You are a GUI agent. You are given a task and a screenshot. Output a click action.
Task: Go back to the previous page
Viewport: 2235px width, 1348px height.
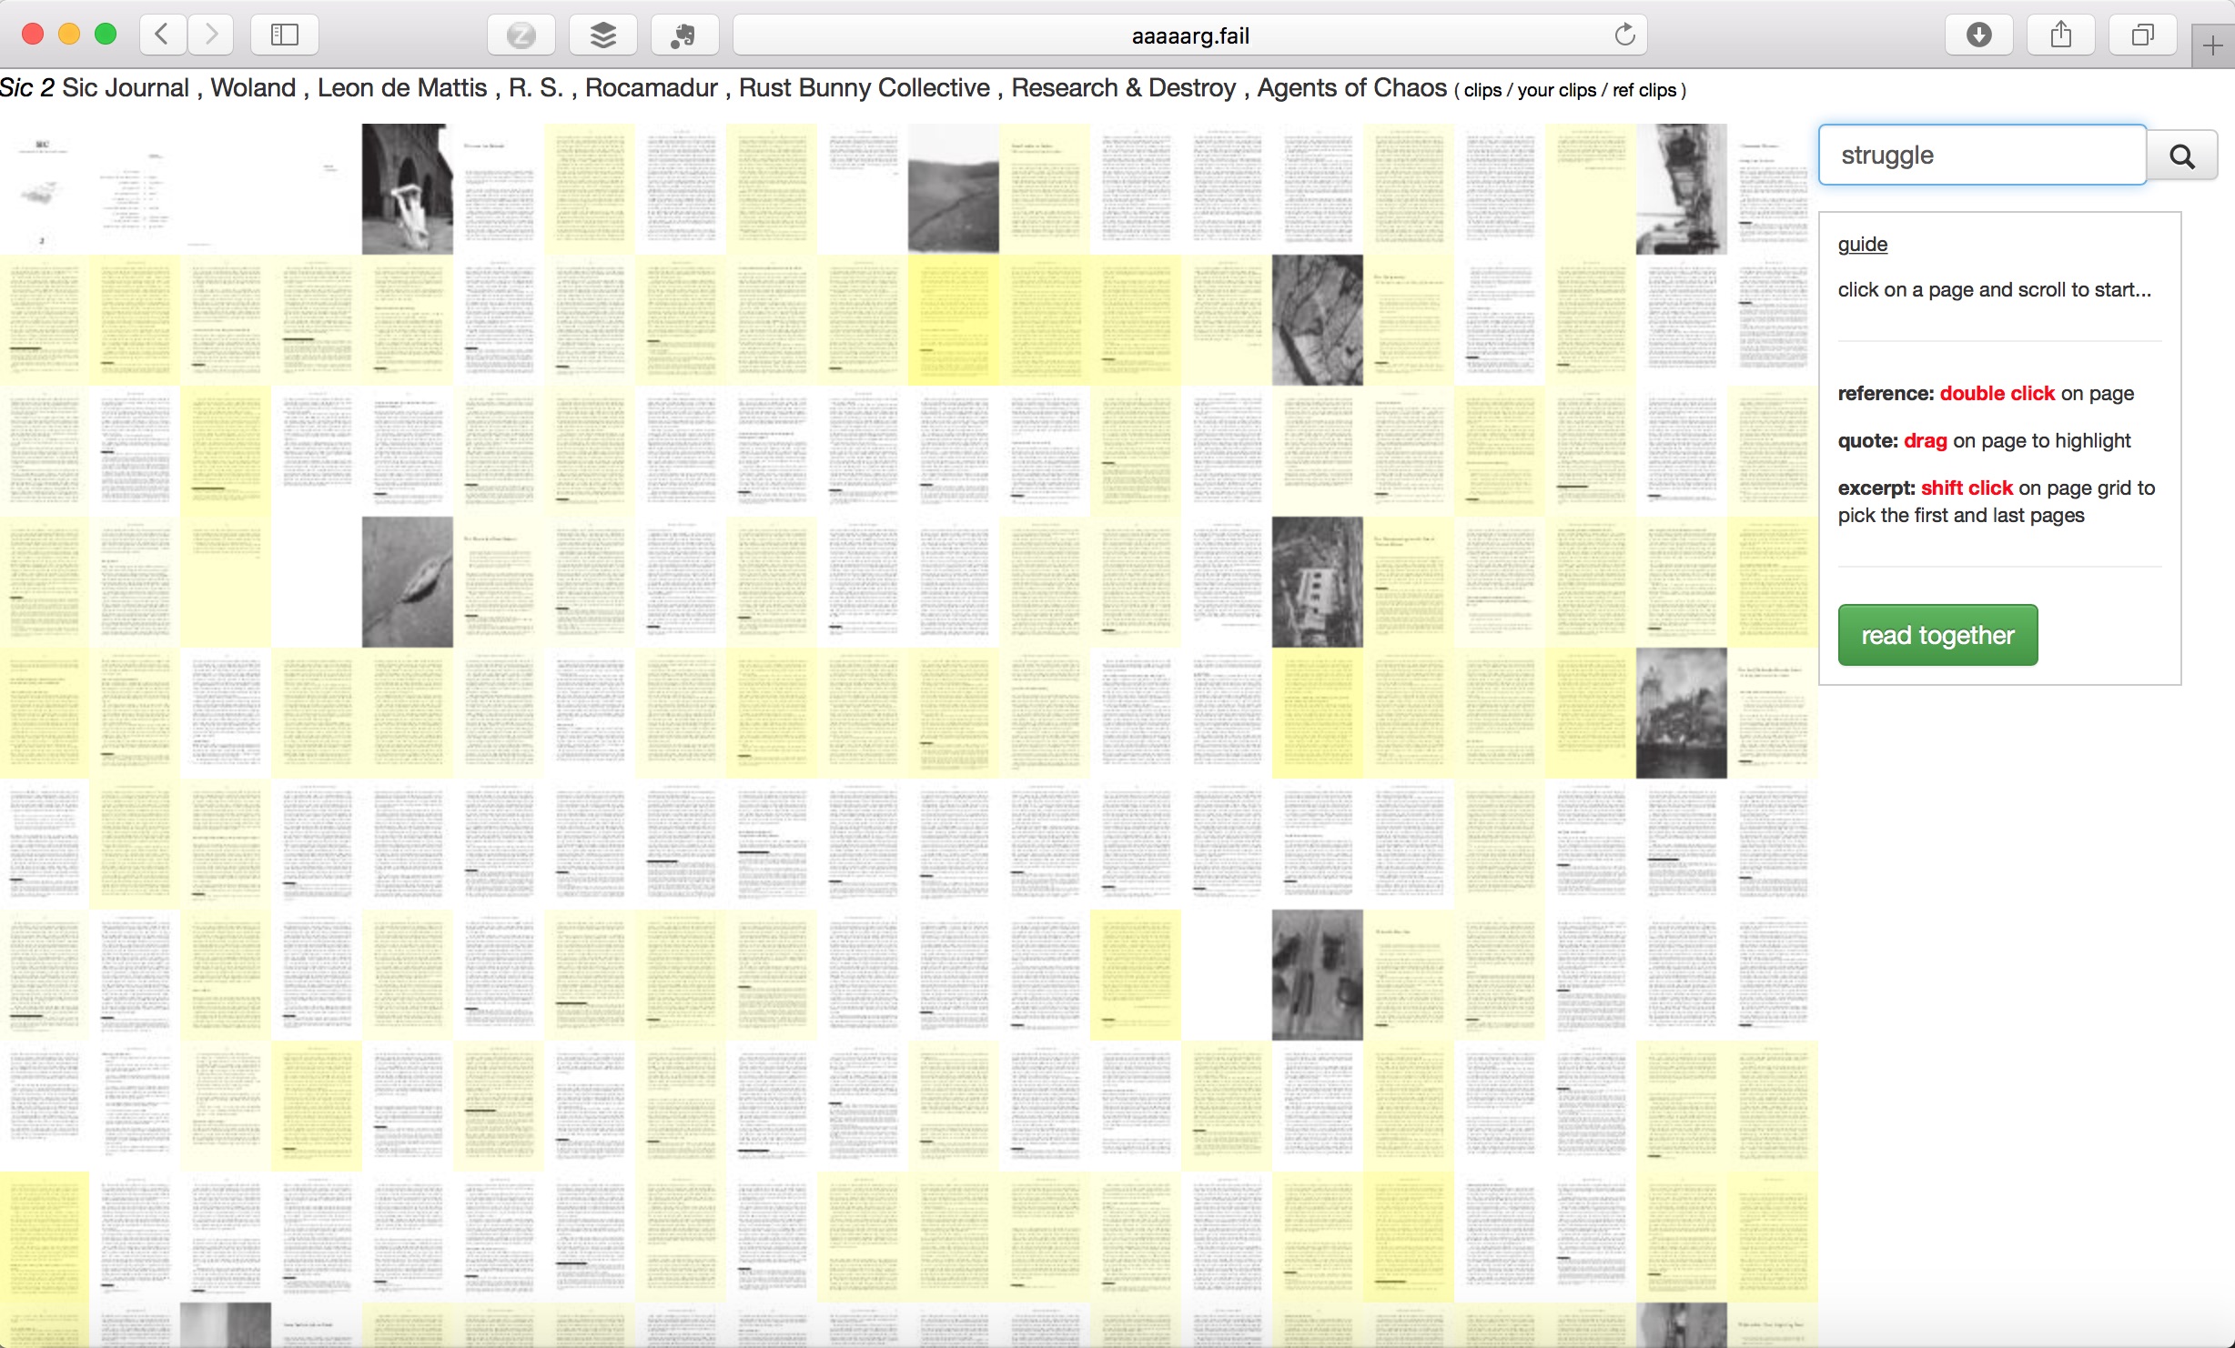tap(161, 35)
